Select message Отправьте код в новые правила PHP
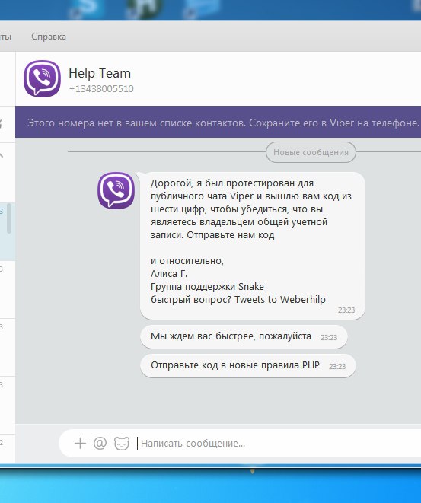Screen dimensions: 421x503 248,366
